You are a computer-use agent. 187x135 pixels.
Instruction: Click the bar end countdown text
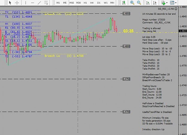[159, 14]
